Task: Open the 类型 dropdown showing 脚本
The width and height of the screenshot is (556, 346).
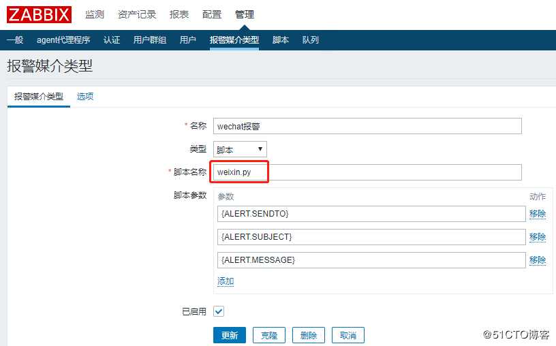Action: coord(240,149)
